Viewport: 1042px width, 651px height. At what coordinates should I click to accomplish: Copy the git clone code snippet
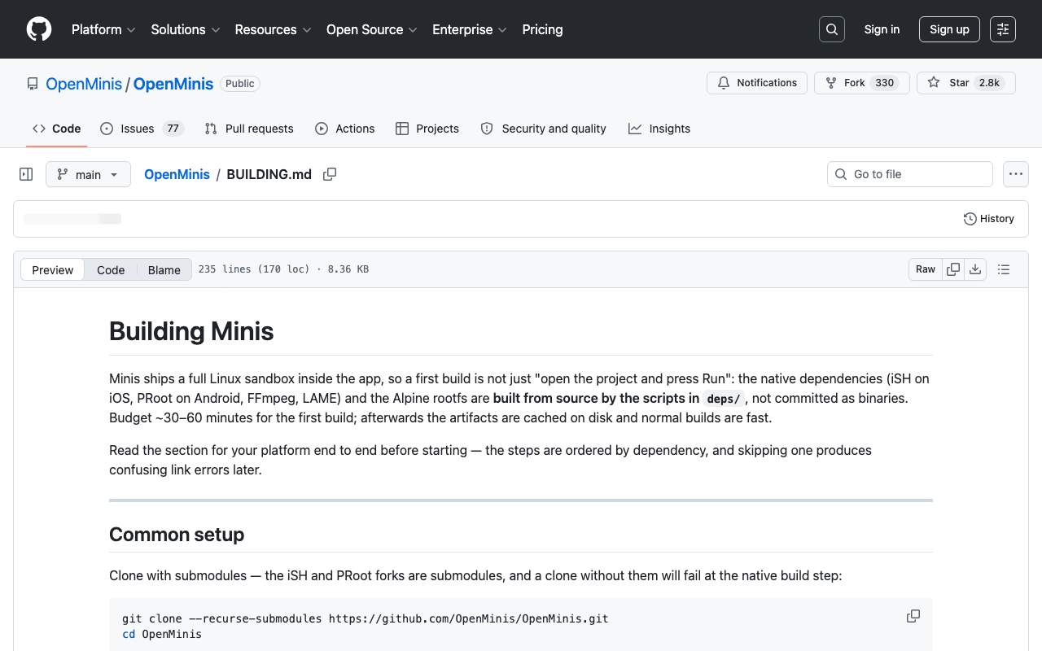913,616
